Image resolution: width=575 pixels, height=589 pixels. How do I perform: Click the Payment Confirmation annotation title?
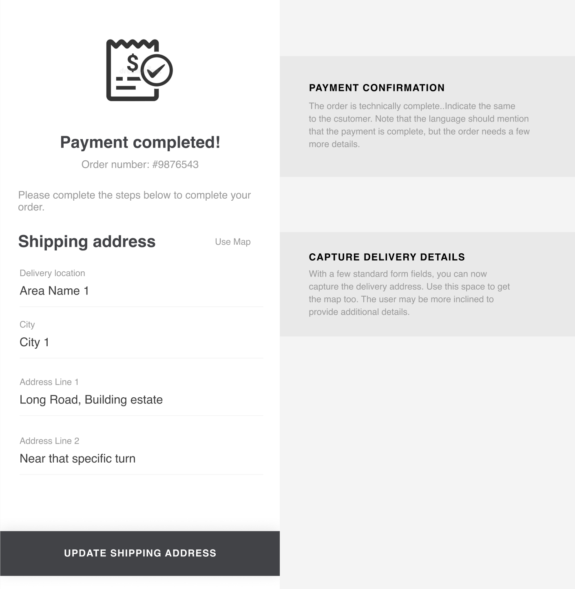(x=376, y=88)
